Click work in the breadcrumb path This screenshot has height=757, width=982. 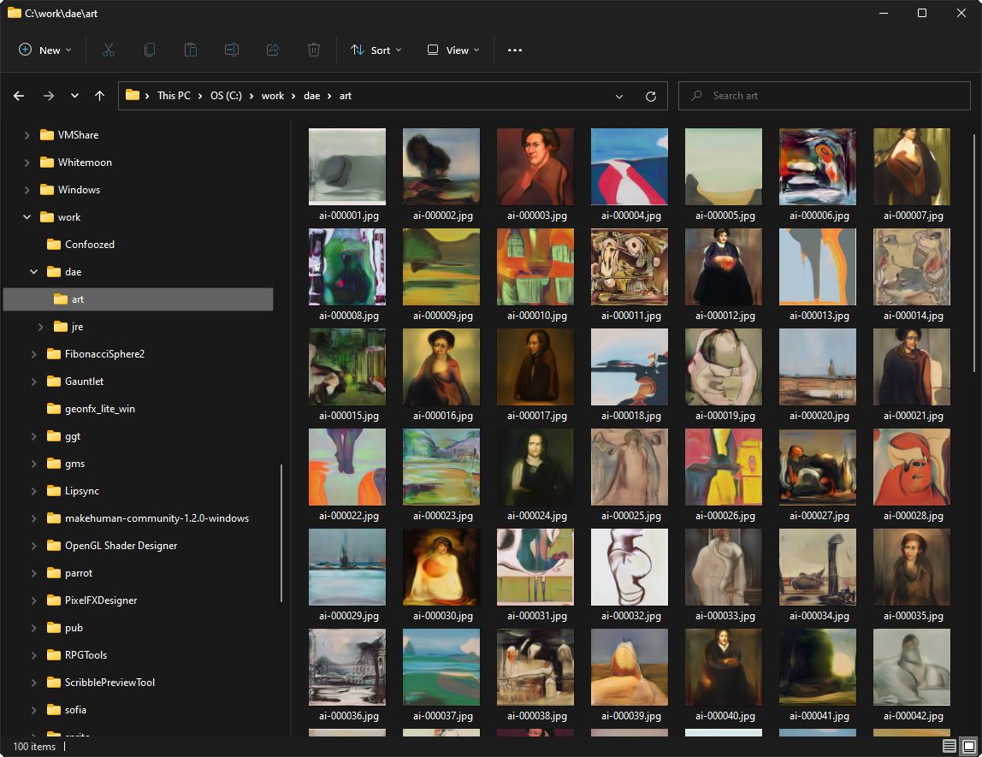[x=273, y=96]
